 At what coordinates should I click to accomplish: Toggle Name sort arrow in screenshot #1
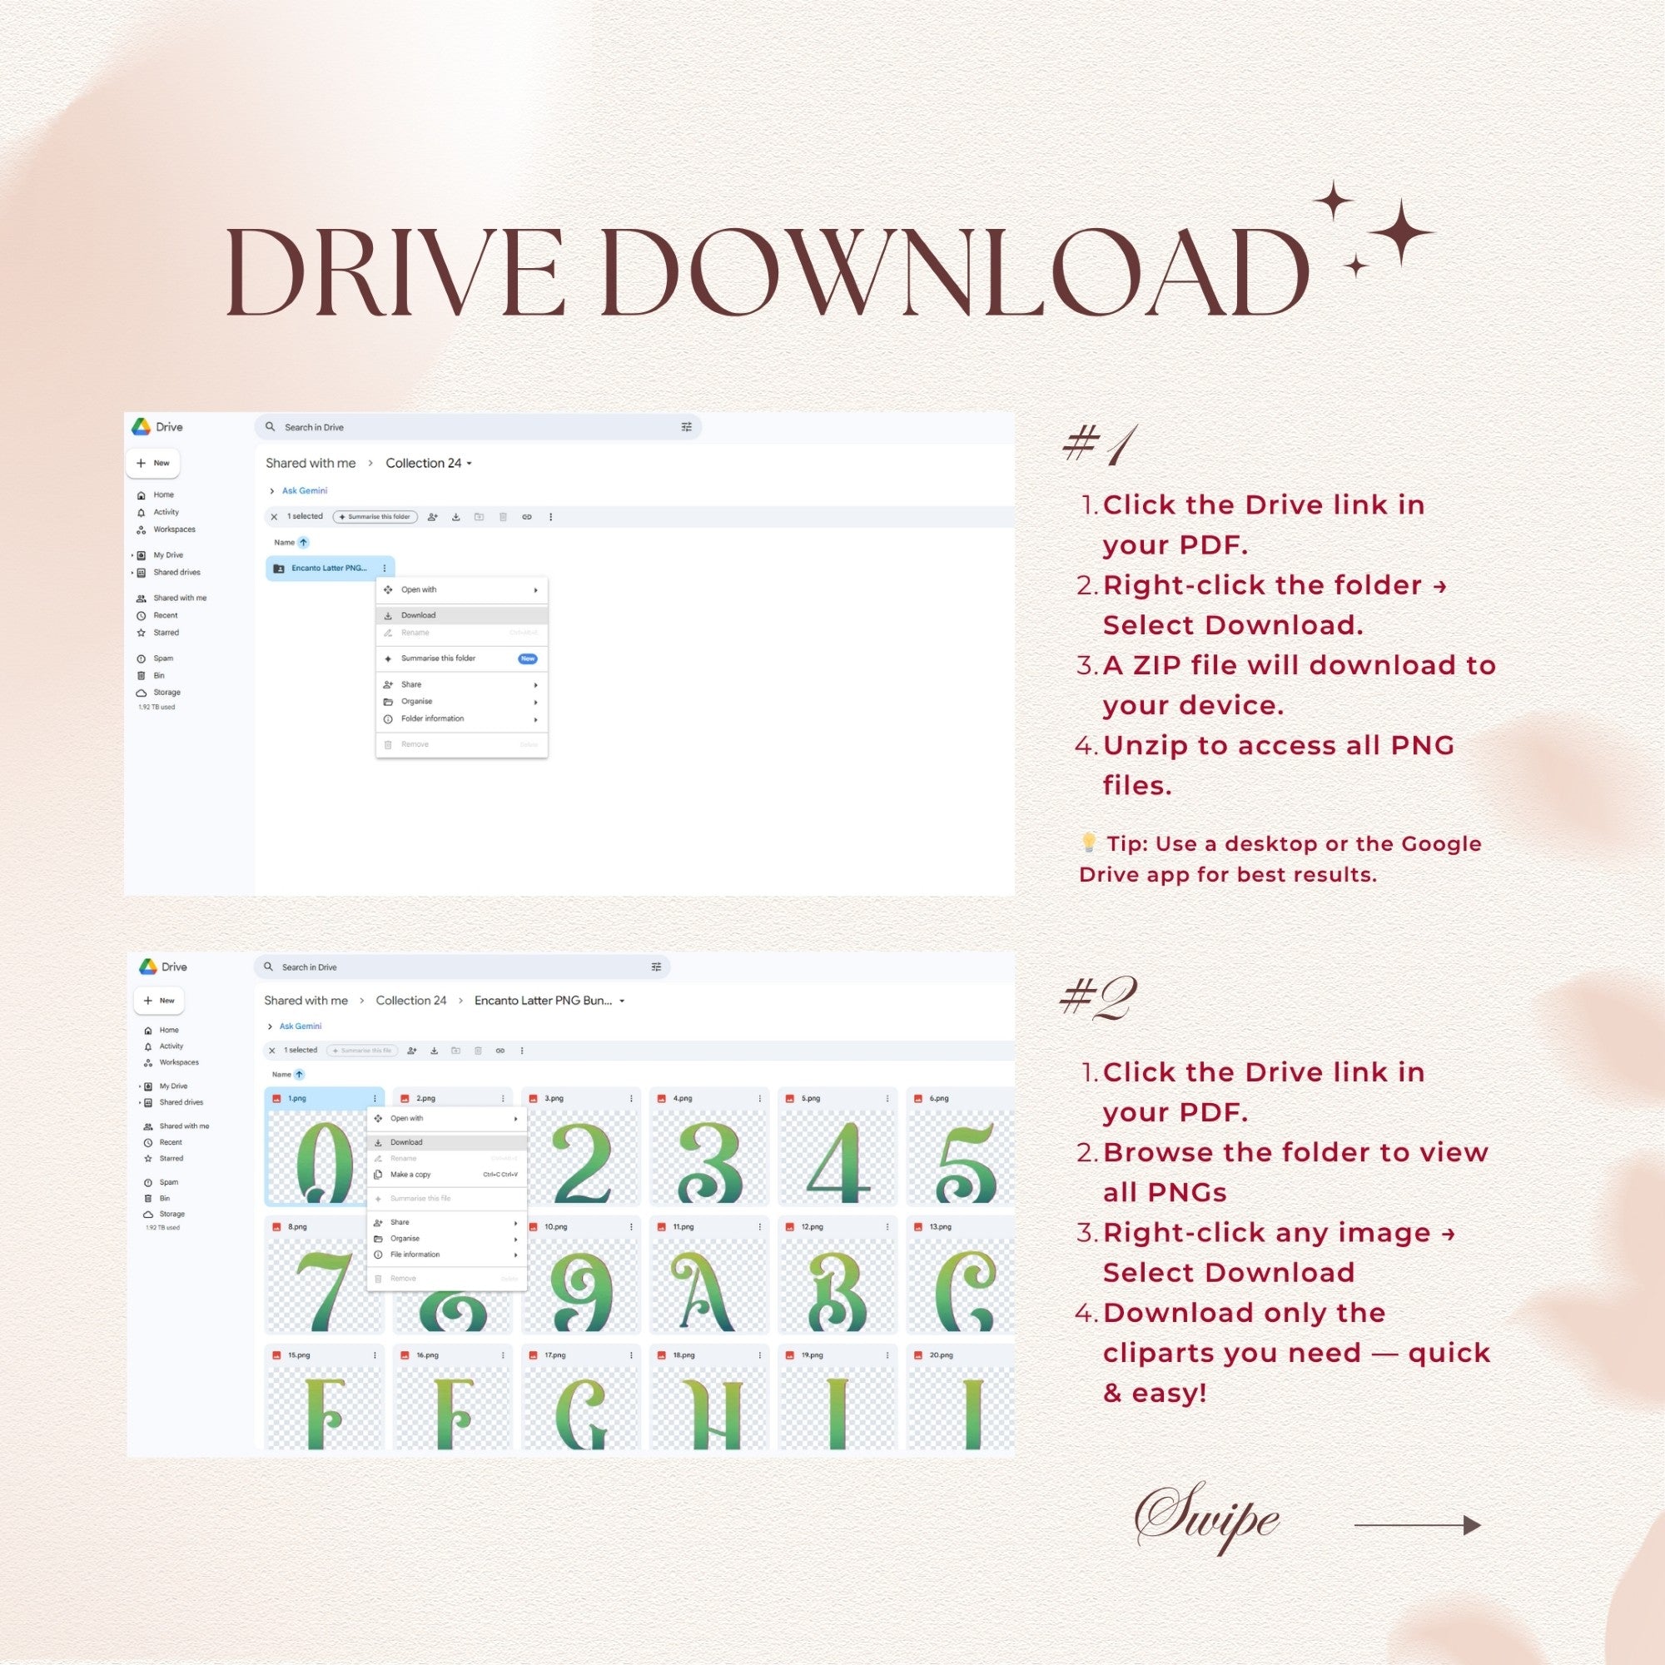[303, 543]
